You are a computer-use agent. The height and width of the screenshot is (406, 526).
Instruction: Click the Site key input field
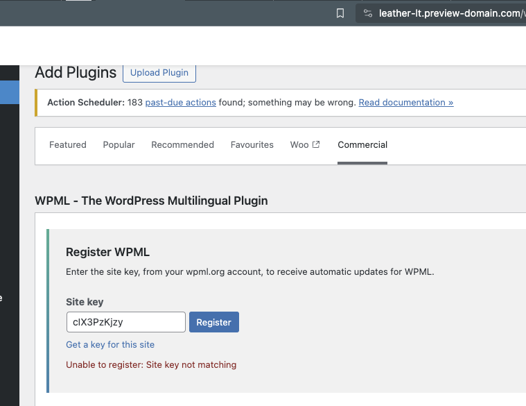[x=126, y=322]
